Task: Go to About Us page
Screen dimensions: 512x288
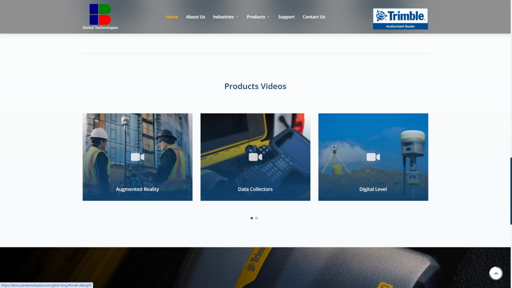Action: click(195, 16)
